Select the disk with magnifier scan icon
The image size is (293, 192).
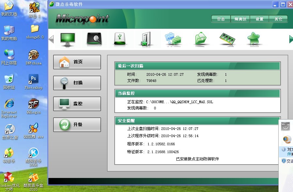(94, 39)
